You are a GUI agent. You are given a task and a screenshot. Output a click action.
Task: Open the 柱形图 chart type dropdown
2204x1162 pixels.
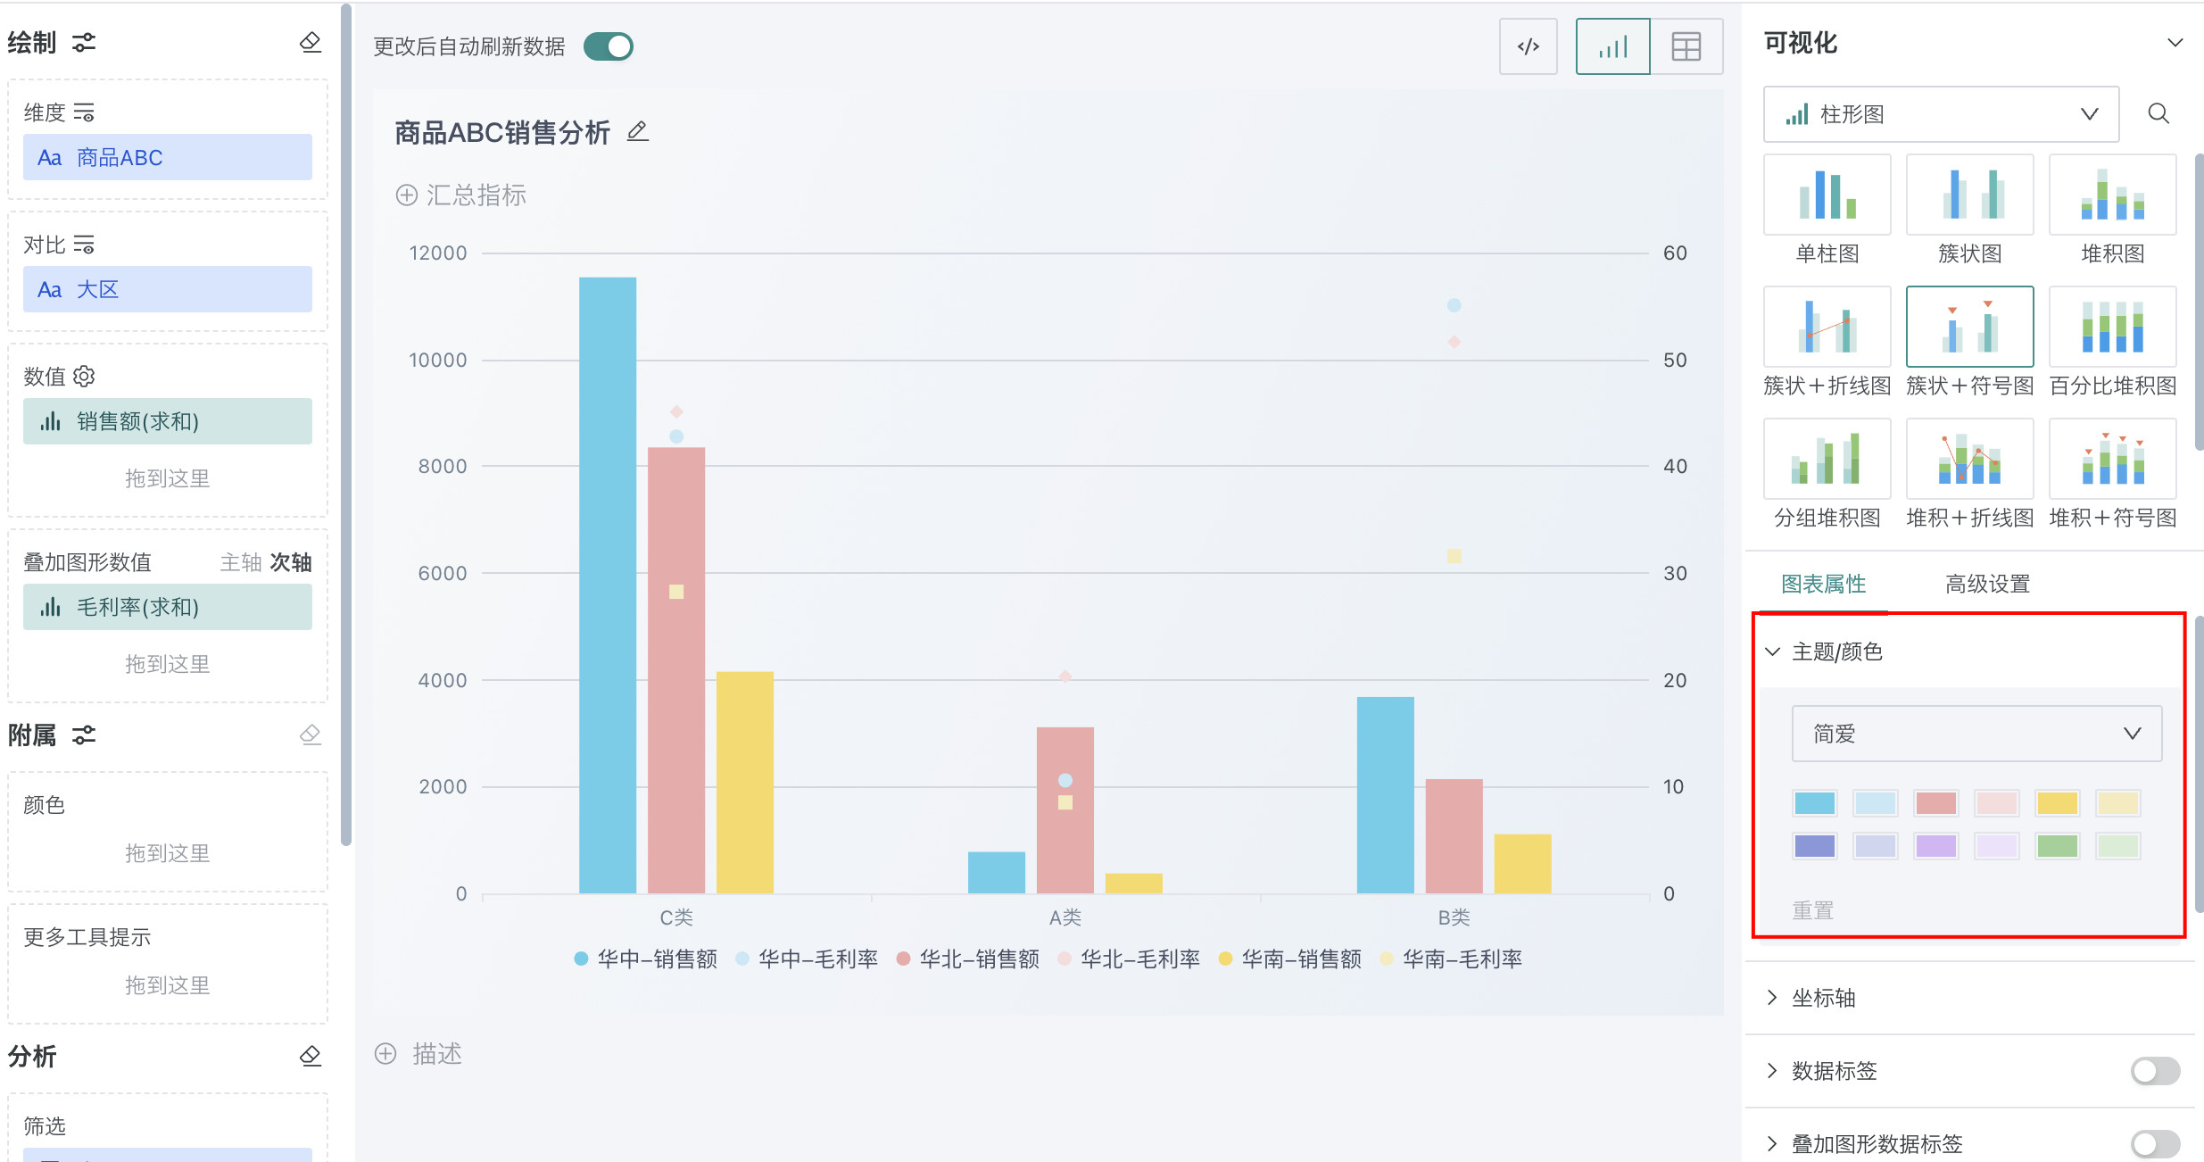1941,114
